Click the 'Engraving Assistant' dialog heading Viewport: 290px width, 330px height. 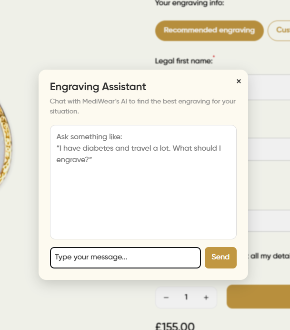point(98,87)
